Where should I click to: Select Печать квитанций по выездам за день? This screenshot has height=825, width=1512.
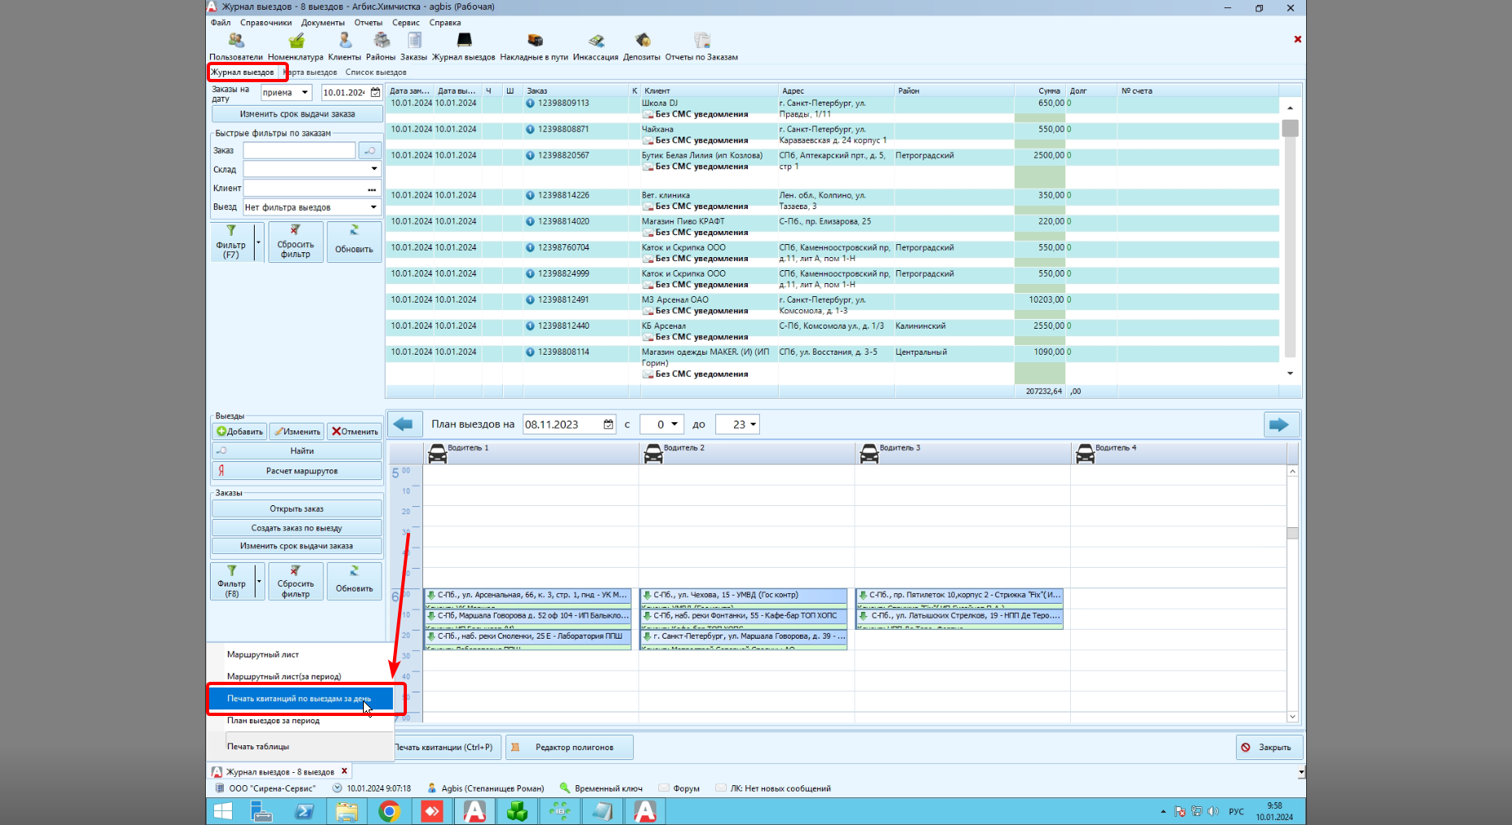pos(299,698)
